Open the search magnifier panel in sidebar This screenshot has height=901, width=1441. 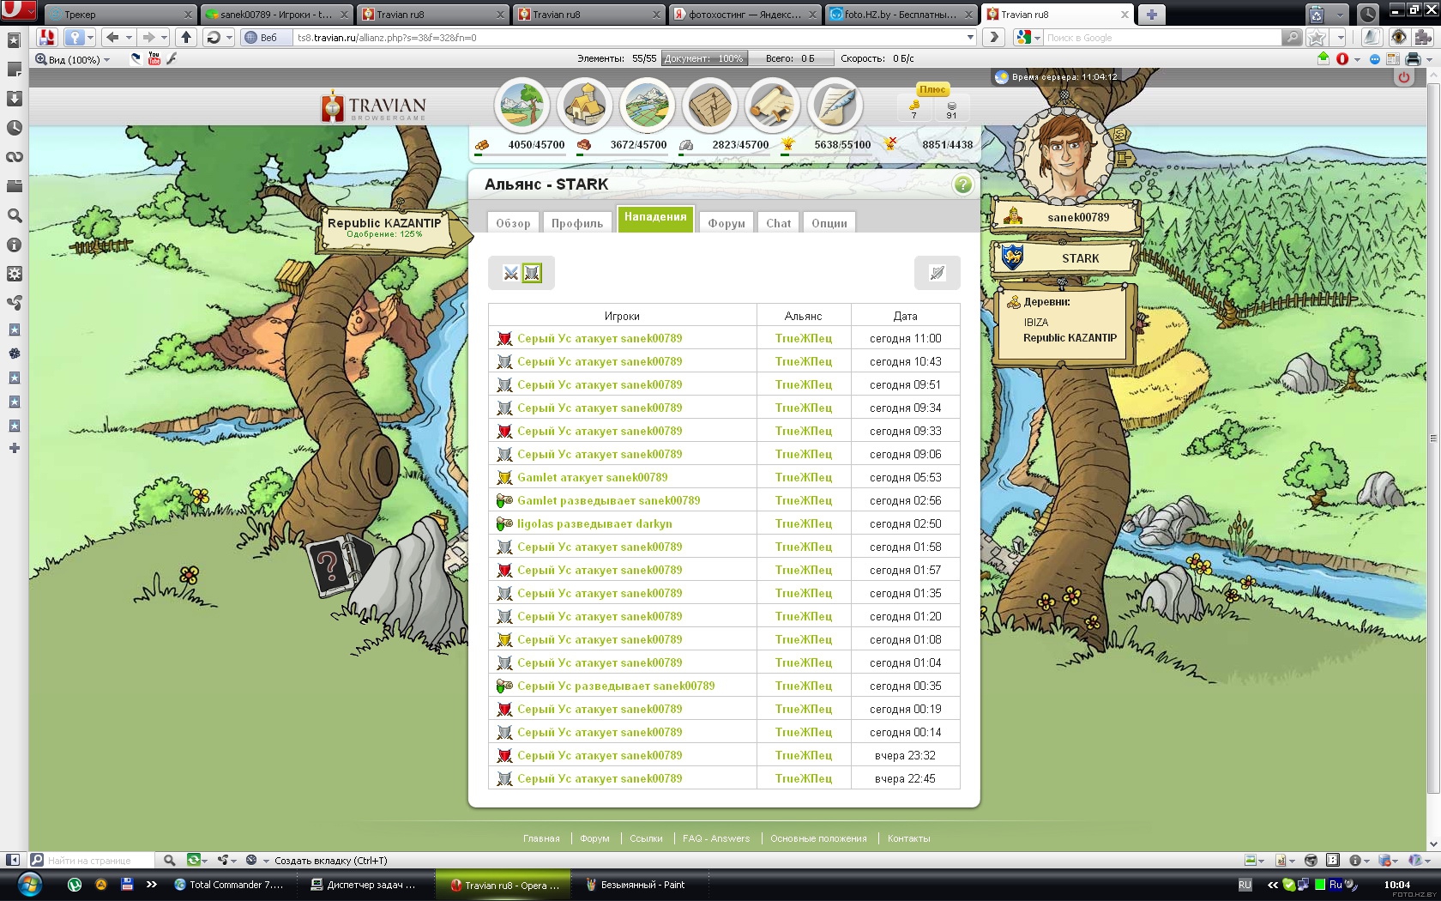tap(14, 215)
